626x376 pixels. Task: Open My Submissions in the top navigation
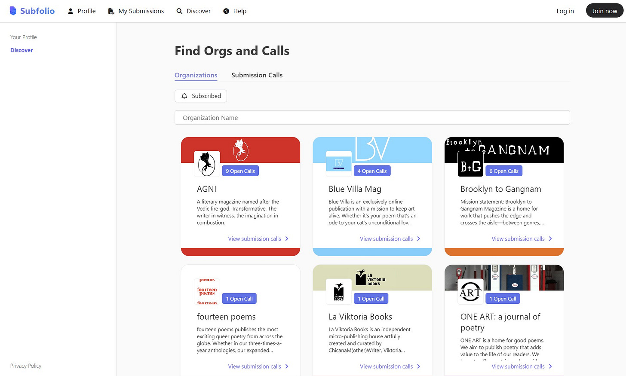click(x=136, y=11)
